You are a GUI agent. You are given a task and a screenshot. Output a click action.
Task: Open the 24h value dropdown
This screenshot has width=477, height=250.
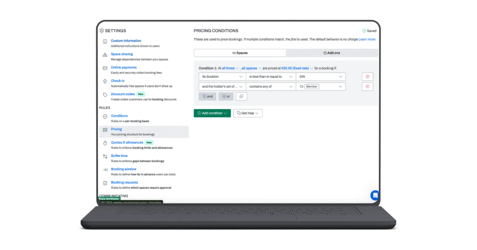coord(321,77)
